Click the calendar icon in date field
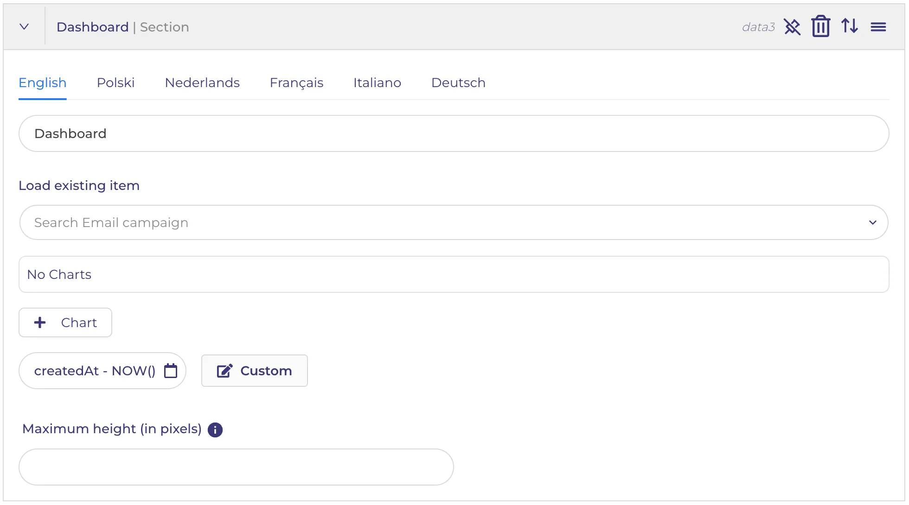 [171, 371]
